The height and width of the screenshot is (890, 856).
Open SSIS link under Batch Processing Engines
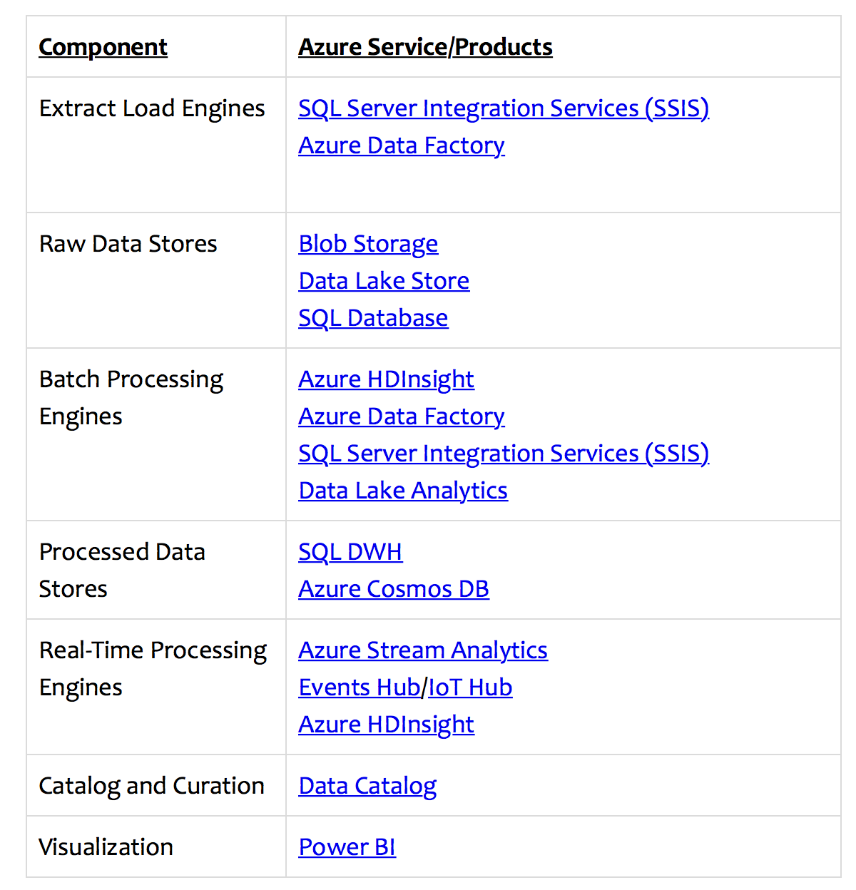(x=504, y=453)
